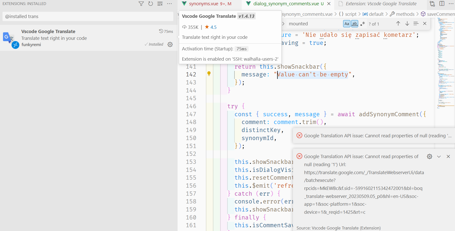The image size is (455, 231).
Task: Open publisher page via funkyremi link
Action: (31, 45)
